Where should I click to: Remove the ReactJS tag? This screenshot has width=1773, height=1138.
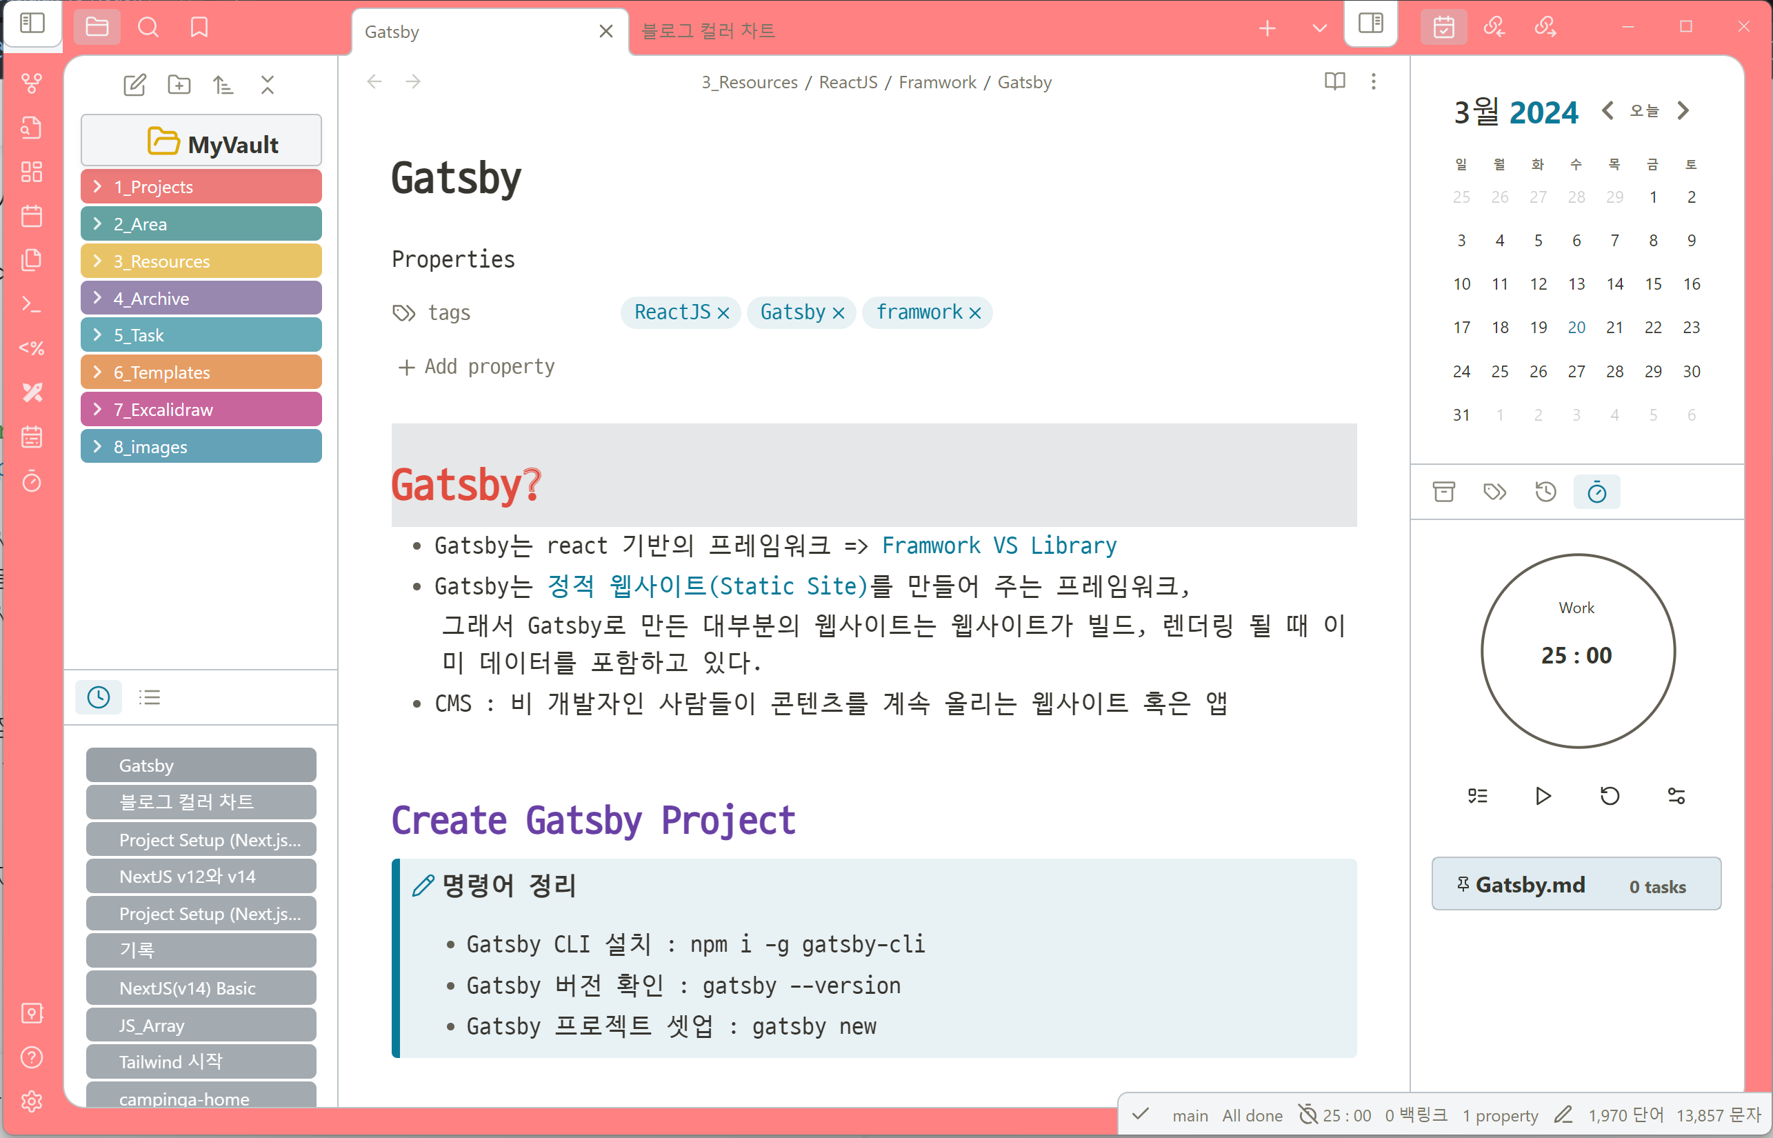pos(724,313)
